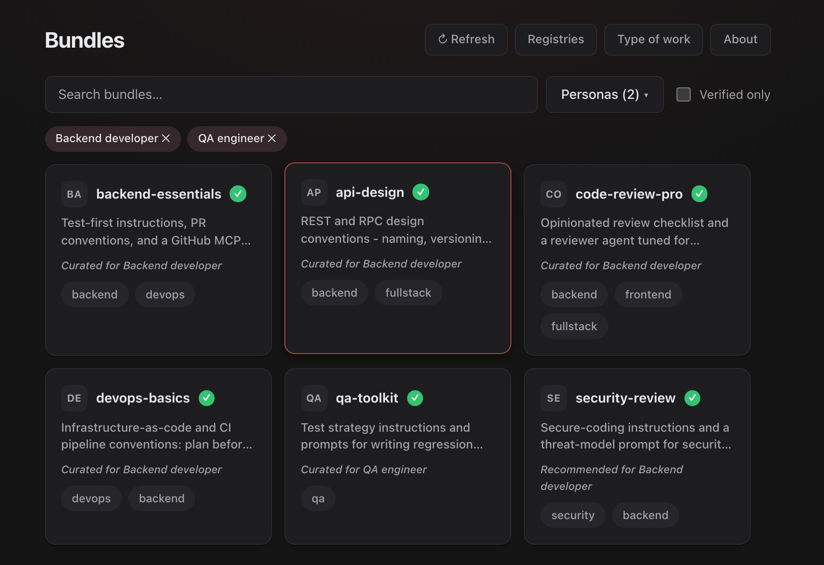Select the fullstack tag on api-design
This screenshot has width=824, height=565.
408,293
